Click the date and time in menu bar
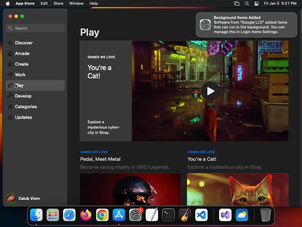 [x=280, y=3]
